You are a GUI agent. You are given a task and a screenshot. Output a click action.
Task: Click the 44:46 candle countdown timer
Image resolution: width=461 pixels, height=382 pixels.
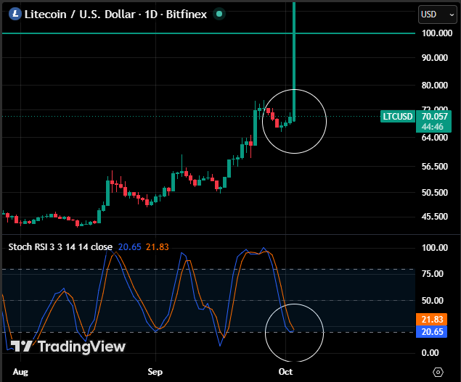point(432,127)
